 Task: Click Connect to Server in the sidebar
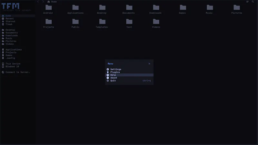pyautogui.click(x=18, y=72)
